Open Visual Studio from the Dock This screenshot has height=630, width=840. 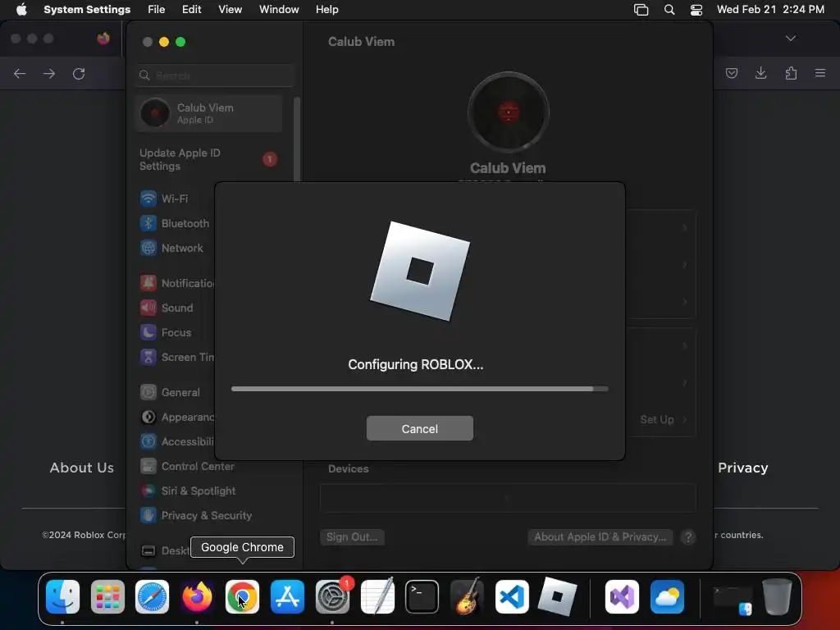[622, 597]
